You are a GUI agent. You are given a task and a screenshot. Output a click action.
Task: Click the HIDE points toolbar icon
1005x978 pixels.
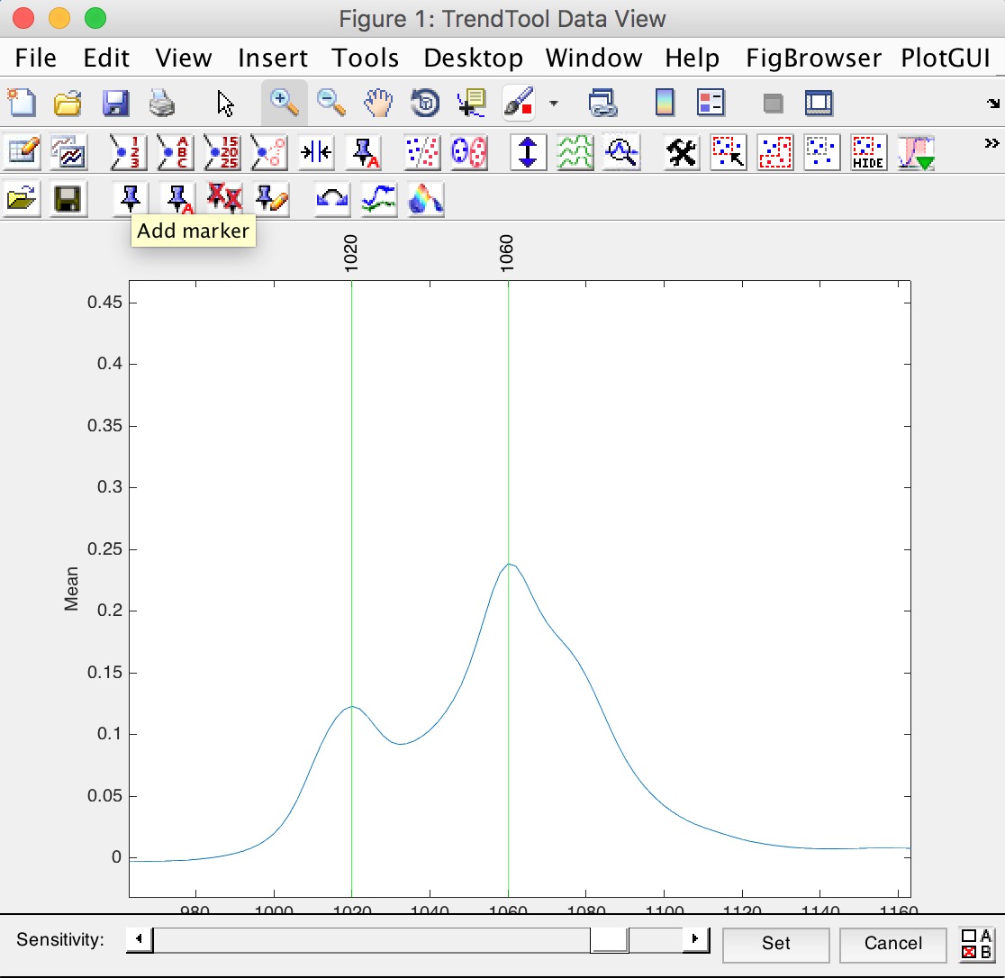click(869, 152)
